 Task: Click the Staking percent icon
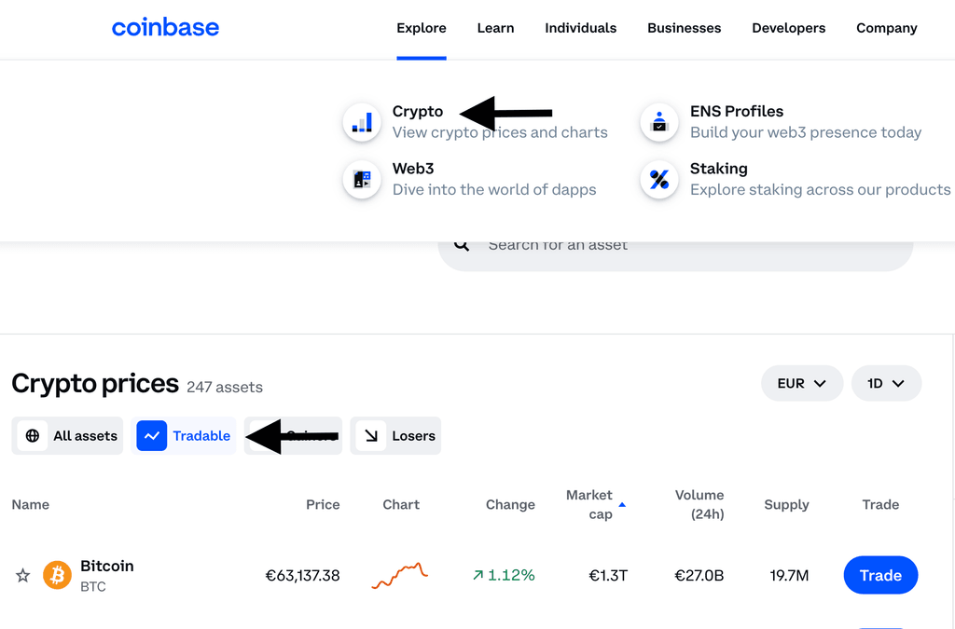(x=659, y=179)
